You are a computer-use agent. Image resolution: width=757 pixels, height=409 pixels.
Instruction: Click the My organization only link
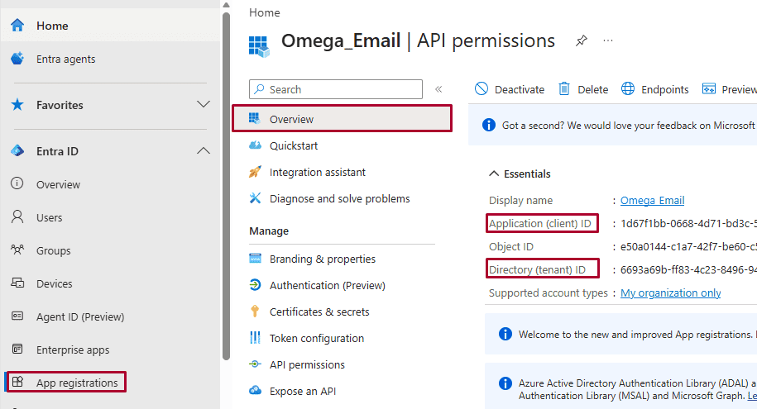(671, 292)
